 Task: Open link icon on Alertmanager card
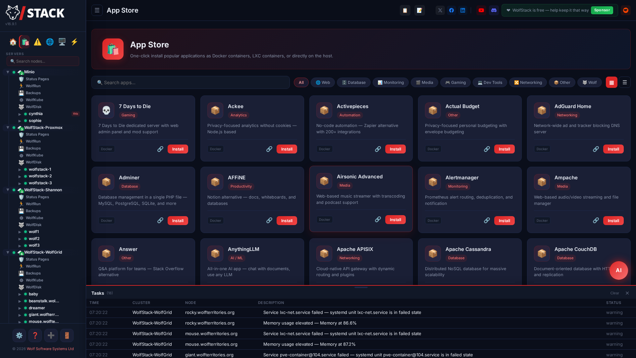click(487, 220)
